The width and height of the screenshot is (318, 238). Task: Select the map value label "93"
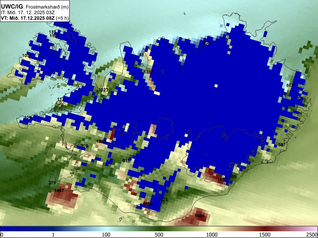click(100, 101)
